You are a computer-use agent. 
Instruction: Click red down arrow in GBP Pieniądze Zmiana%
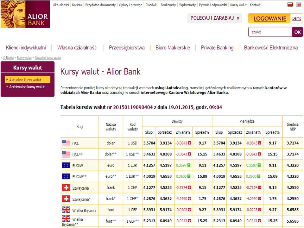click(x=260, y=210)
